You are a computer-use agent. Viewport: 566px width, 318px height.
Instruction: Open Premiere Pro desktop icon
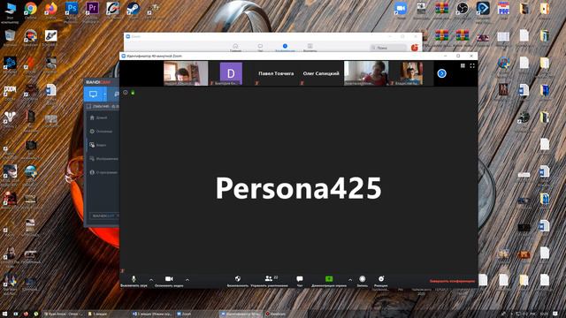tap(92, 10)
